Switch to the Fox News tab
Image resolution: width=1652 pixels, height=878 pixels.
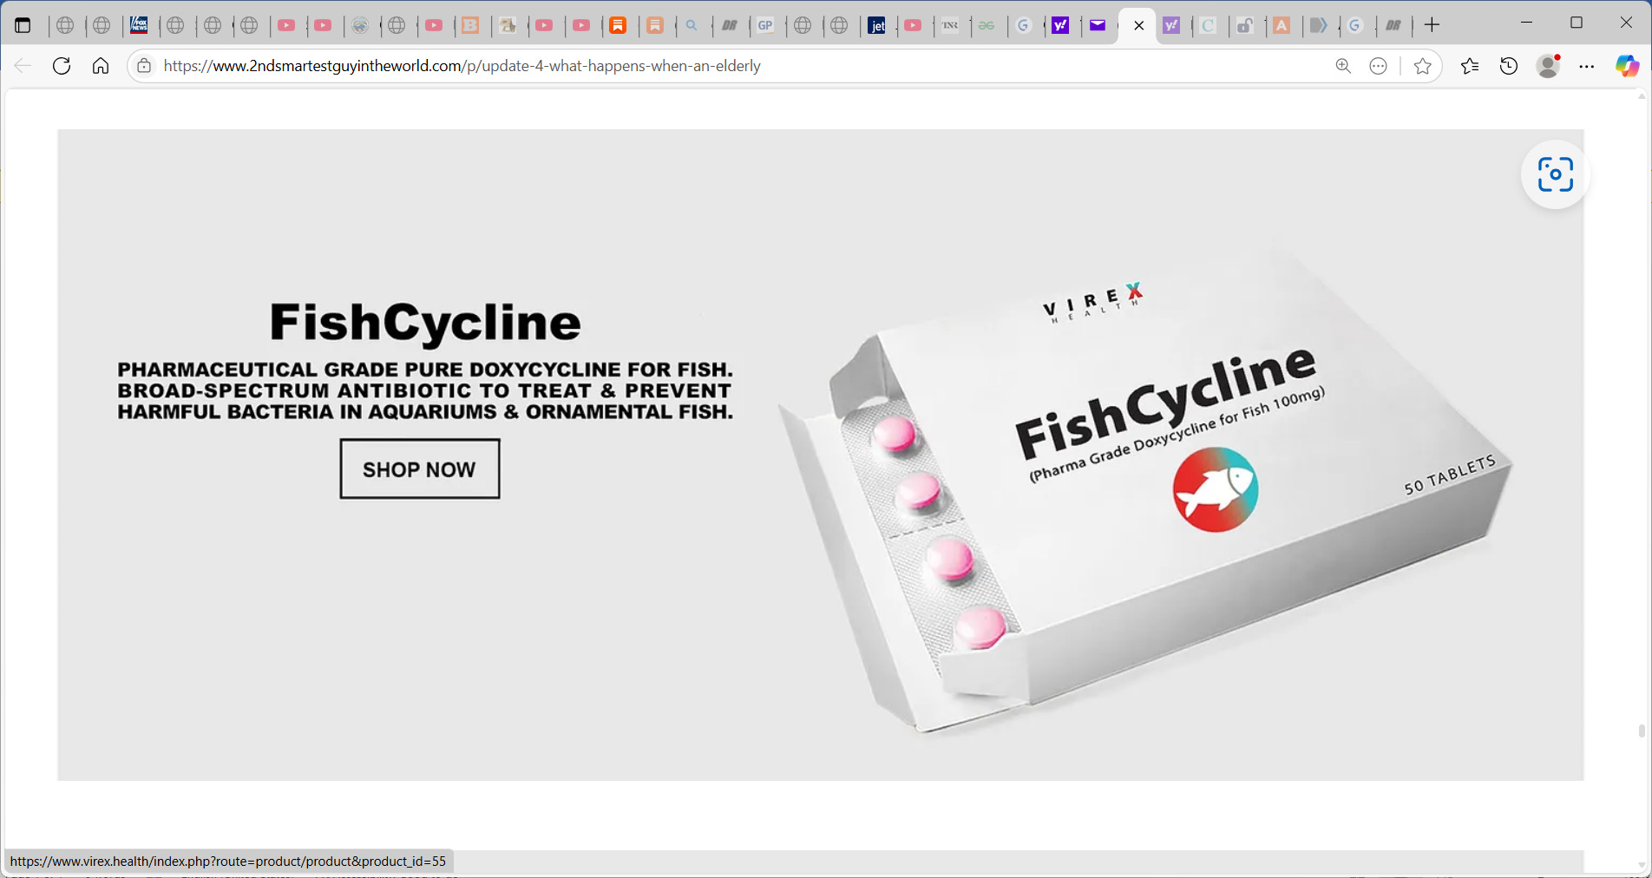point(139,25)
